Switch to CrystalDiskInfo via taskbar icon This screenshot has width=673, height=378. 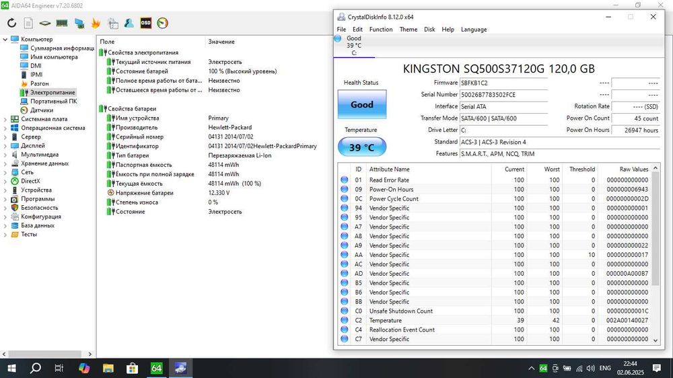pos(180,368)
